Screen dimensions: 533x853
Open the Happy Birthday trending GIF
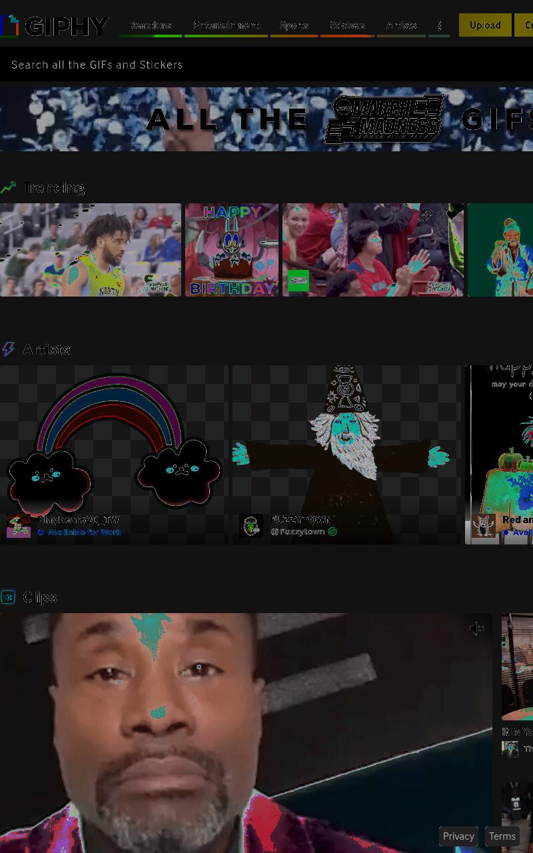pos(232,250)
